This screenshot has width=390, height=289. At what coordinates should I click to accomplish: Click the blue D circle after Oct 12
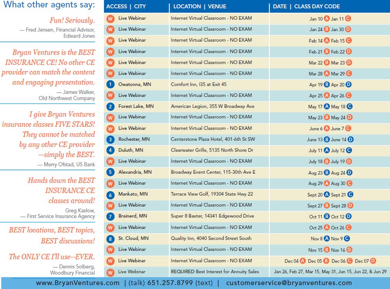coord(348,216)
